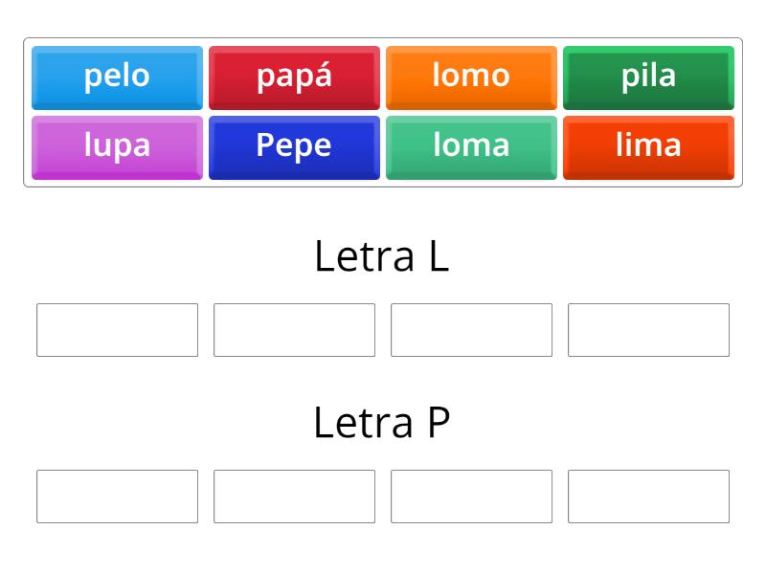
Task: Select the second empty box under Letra P
Action: pyautogui.click(x=294, y=497)
